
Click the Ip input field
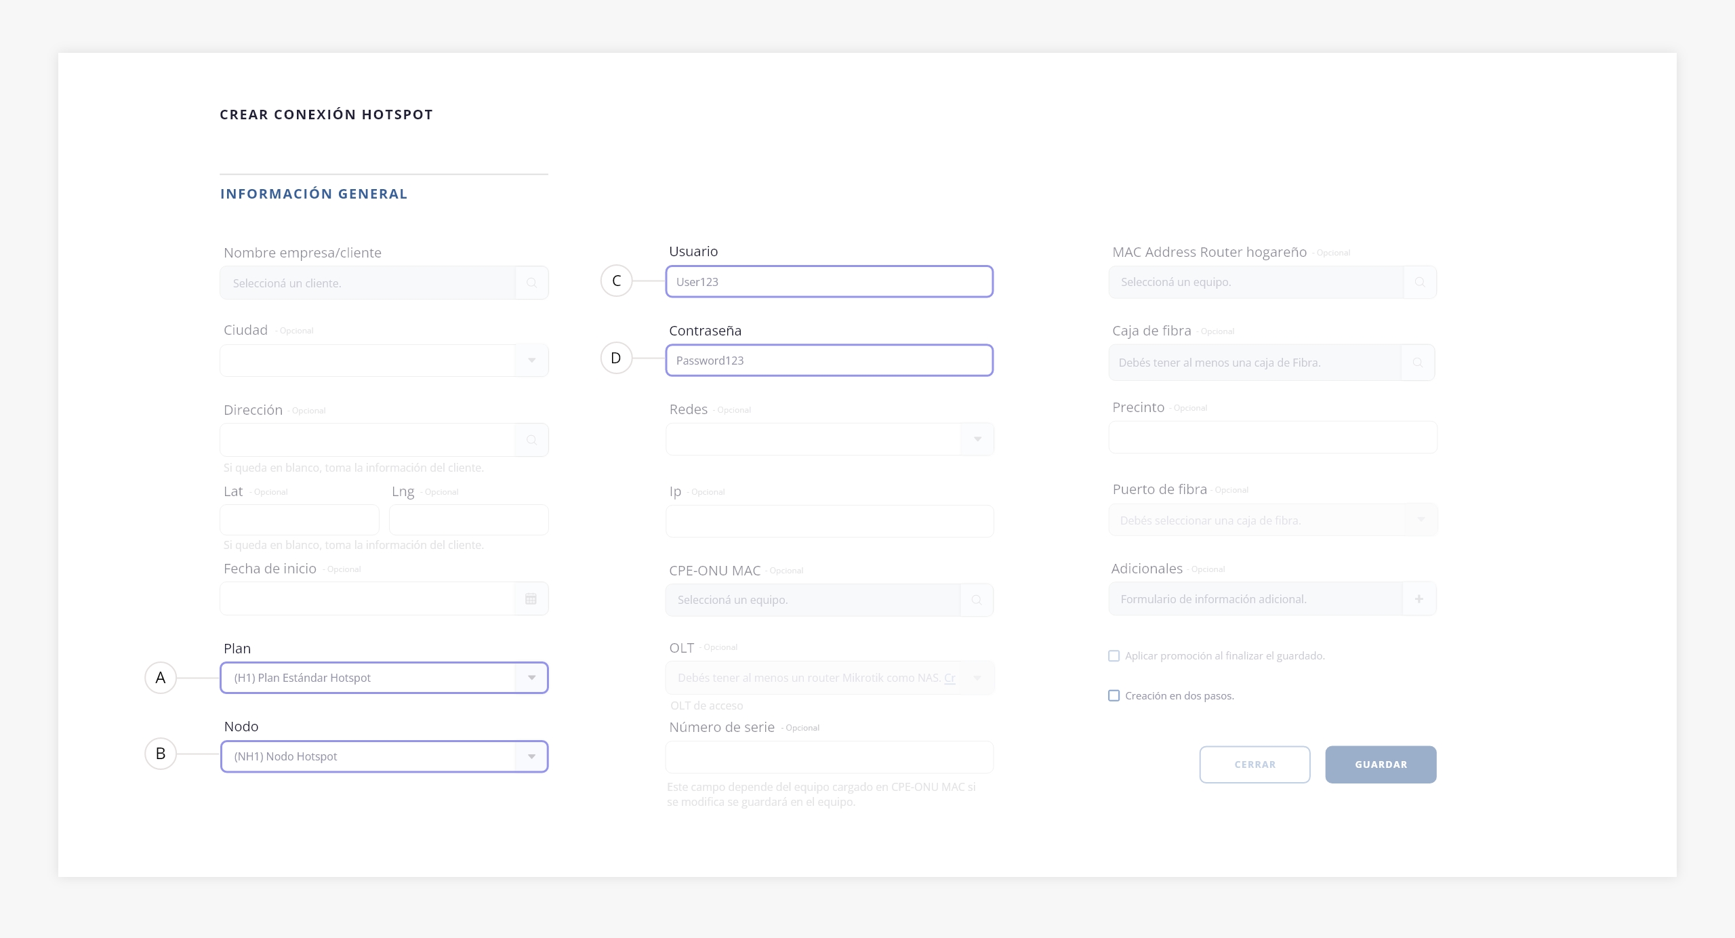[829, 521]
